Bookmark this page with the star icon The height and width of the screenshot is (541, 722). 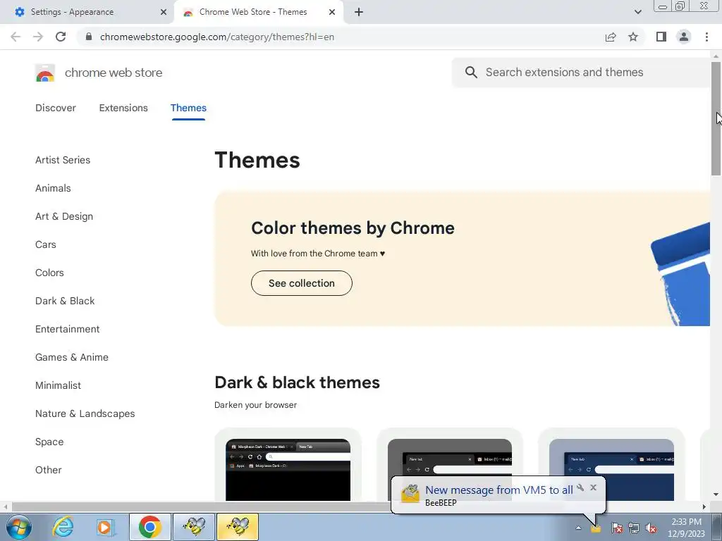pyautogui.click(x=633, y=37)
